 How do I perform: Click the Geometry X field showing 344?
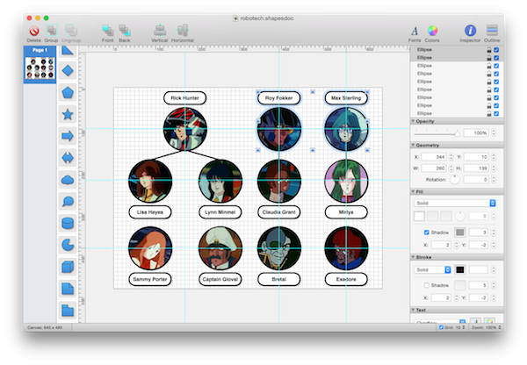(434, 157)
